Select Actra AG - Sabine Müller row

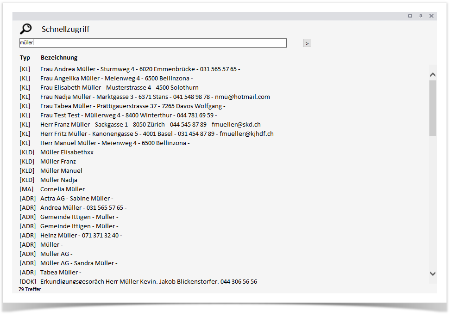pos(76,199)
